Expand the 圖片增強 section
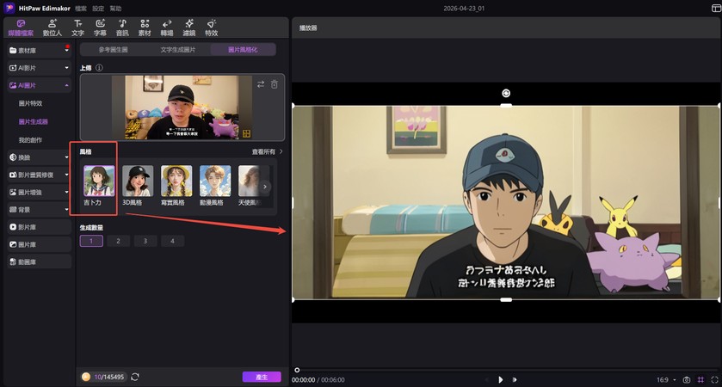Image resolution: width=722 pixels, height=387 pixels. click(x=67, y=192)
